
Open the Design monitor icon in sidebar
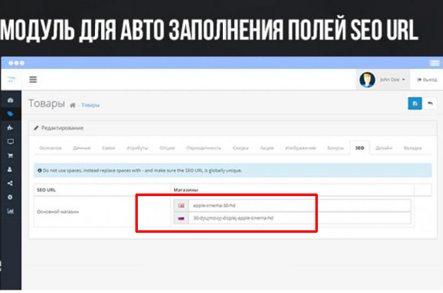pos(10,142)
